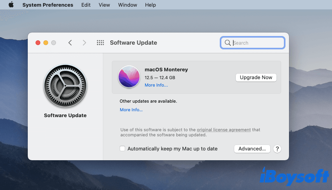The image size is (332, 190).
Task: Open the View menu
Action: pyautogui.click(x=104, y=5)
